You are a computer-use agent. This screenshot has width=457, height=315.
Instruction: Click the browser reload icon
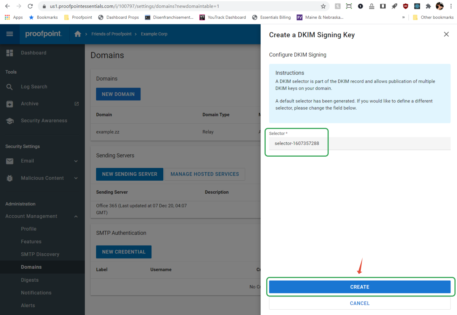30,6
